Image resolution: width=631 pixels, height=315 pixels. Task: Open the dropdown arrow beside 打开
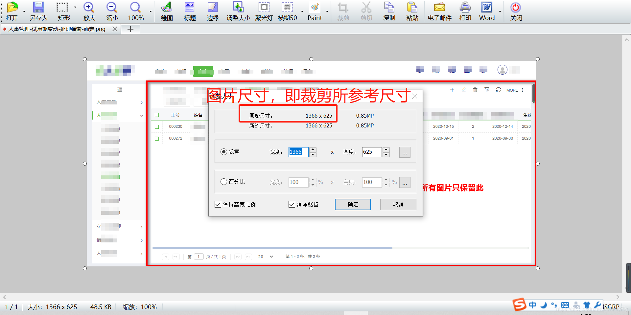coord(24,11)
